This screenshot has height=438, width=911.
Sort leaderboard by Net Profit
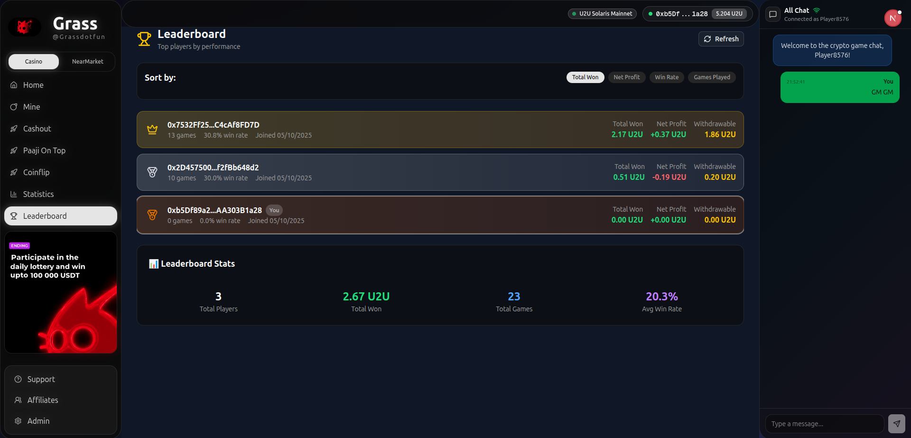626,77
